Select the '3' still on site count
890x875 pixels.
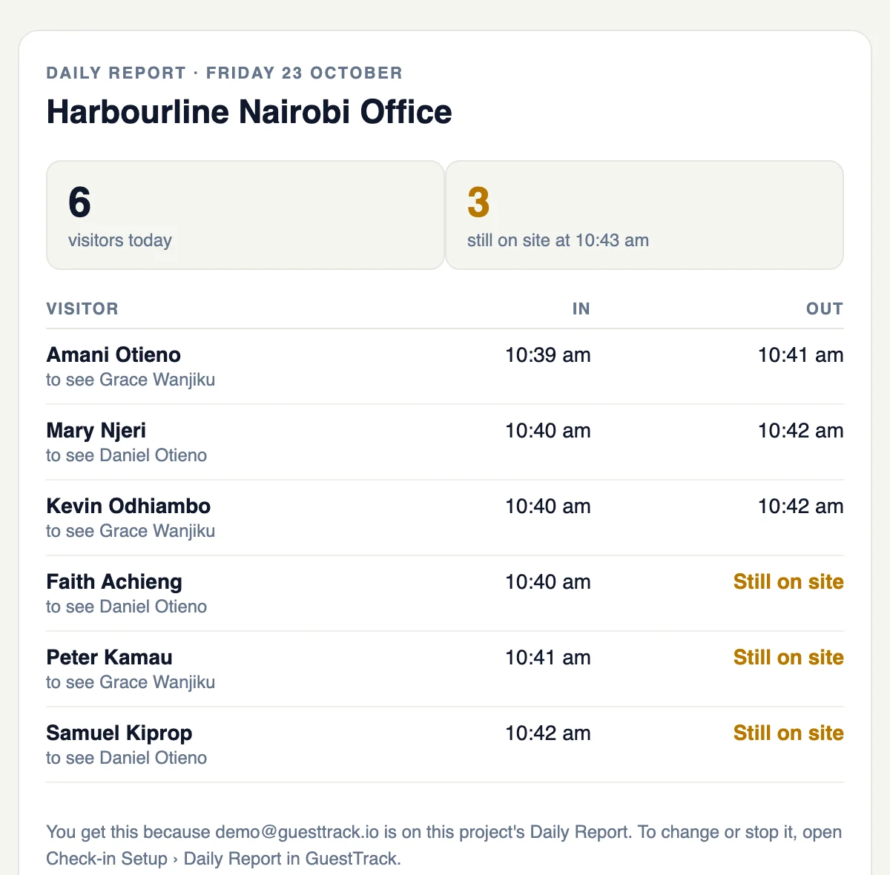(x=478, y=202)
